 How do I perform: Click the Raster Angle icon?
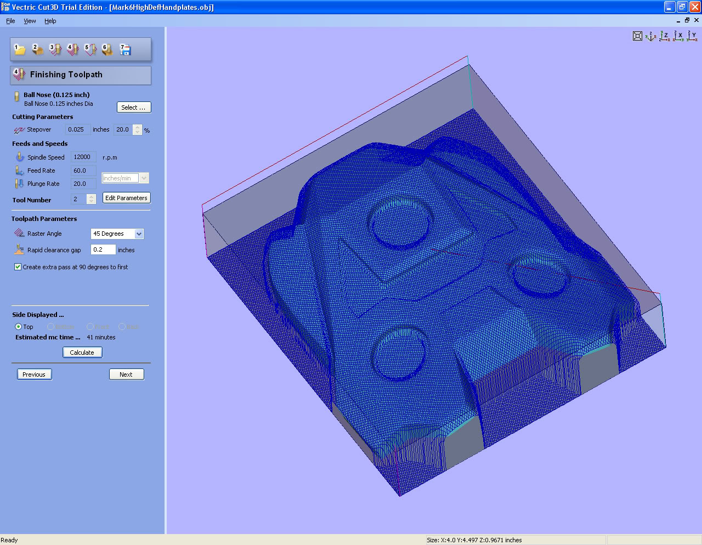19,233
